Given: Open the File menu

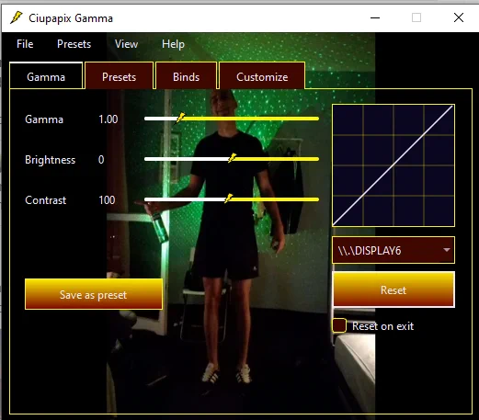Looking at the screenshot, I should tap(25, 44).
